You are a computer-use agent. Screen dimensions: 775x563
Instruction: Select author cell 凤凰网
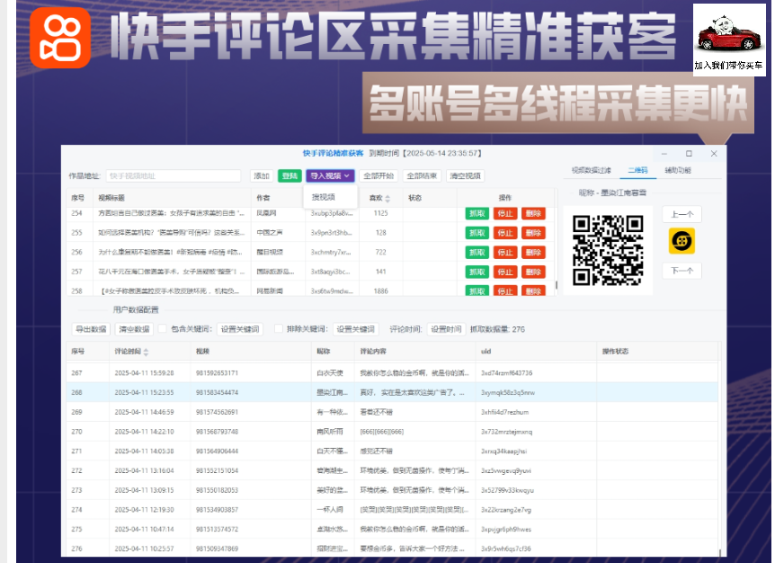pyautogui.click(x=266, y=213)
